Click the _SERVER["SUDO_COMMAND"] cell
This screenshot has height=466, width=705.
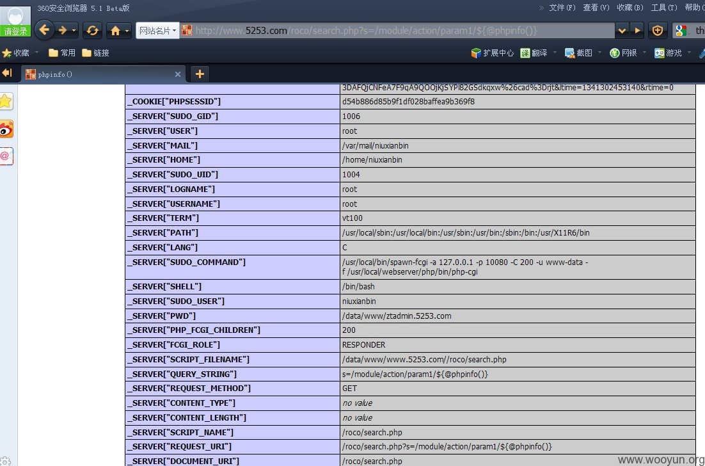point(232,267)
